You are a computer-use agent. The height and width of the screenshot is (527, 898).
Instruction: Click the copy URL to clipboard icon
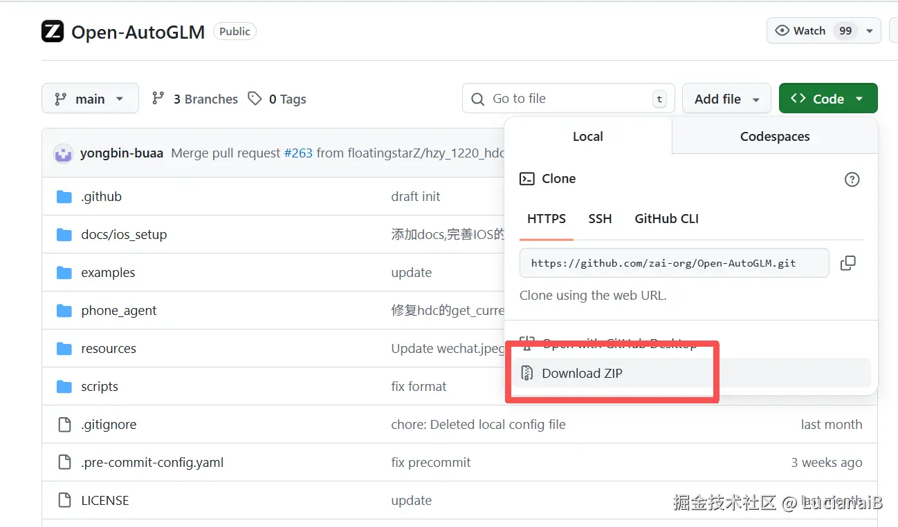point(847,263)
